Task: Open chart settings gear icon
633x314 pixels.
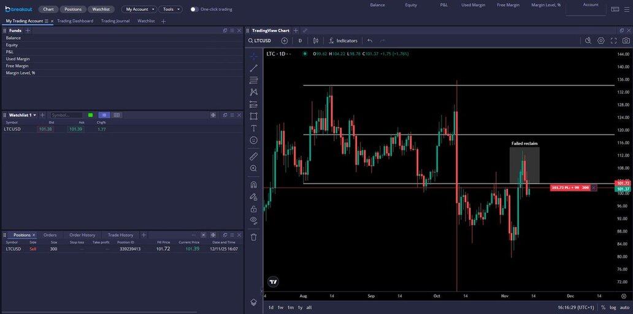Action: click(600, 41)
